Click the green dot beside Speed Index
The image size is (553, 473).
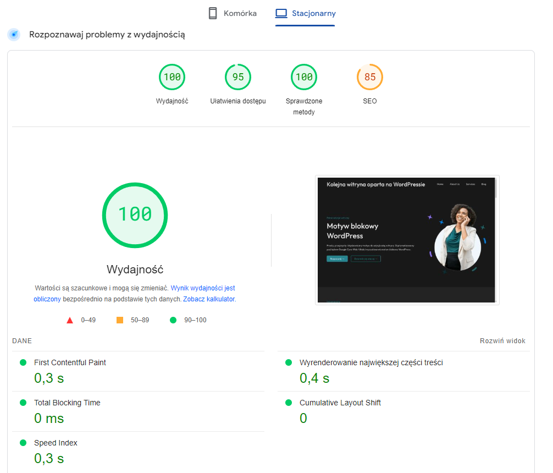(x=23, y=443)
